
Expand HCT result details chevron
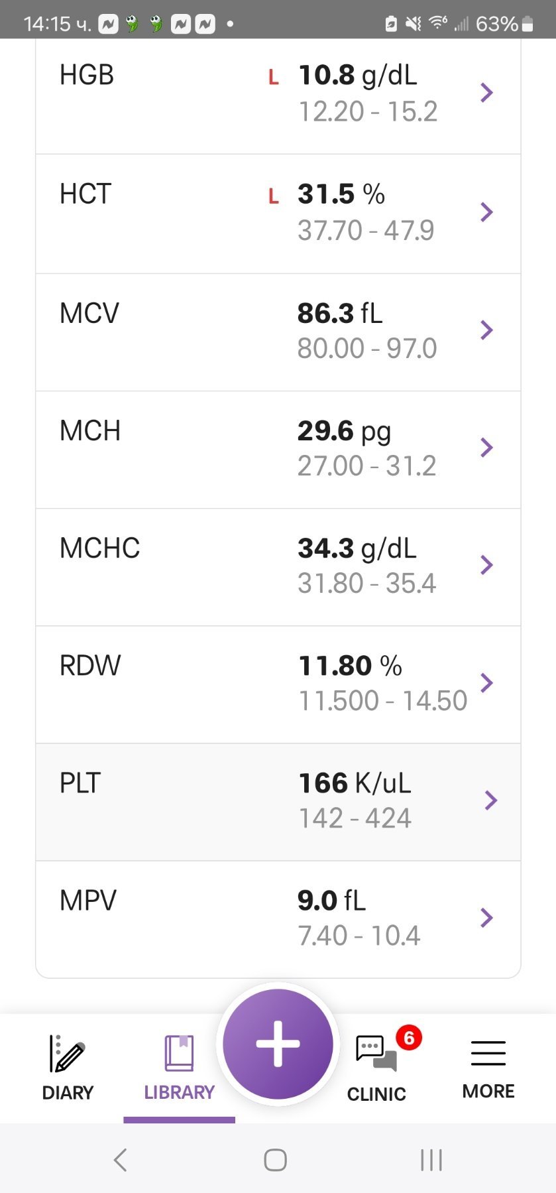[487, 212]
